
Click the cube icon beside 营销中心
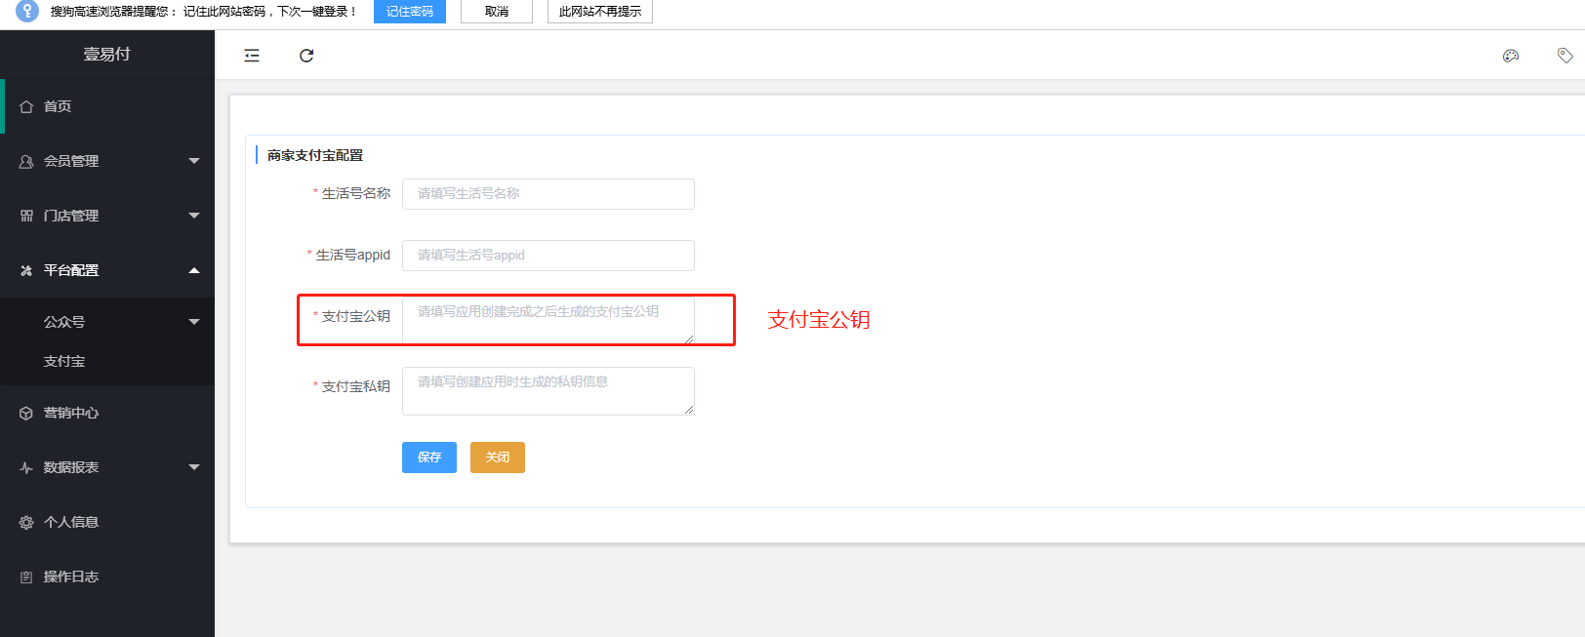coord(26,413)
